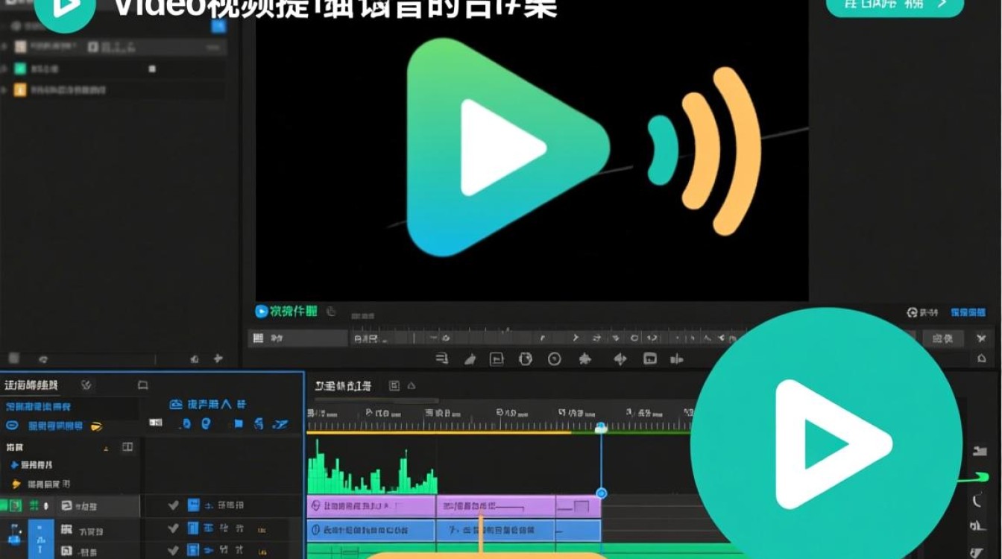Select the middle purple clip on the timeline

[x=496, y=507]
